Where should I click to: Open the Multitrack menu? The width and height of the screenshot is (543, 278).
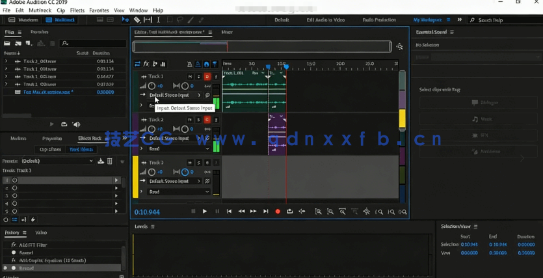click(x=40, y=10)
